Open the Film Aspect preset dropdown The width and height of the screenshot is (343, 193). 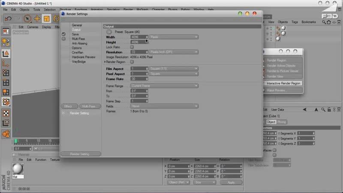click(x=174, y=69)
